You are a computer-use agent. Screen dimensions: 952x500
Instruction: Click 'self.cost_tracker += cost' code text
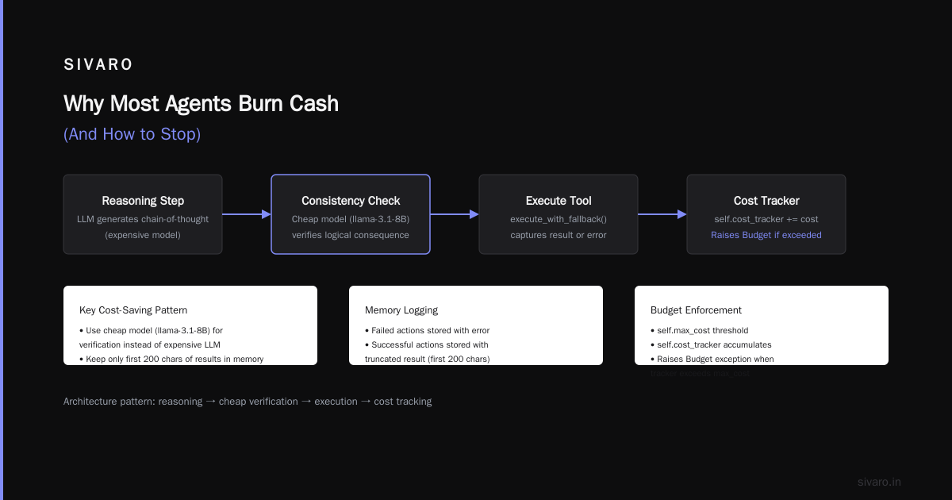(766, 219)
